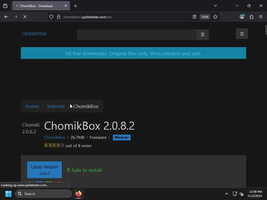Restore down the Firefox window

pos(249,6)
